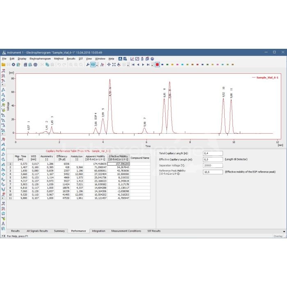
Task: Click the wrench properties icon
Action: pos(87,64)
